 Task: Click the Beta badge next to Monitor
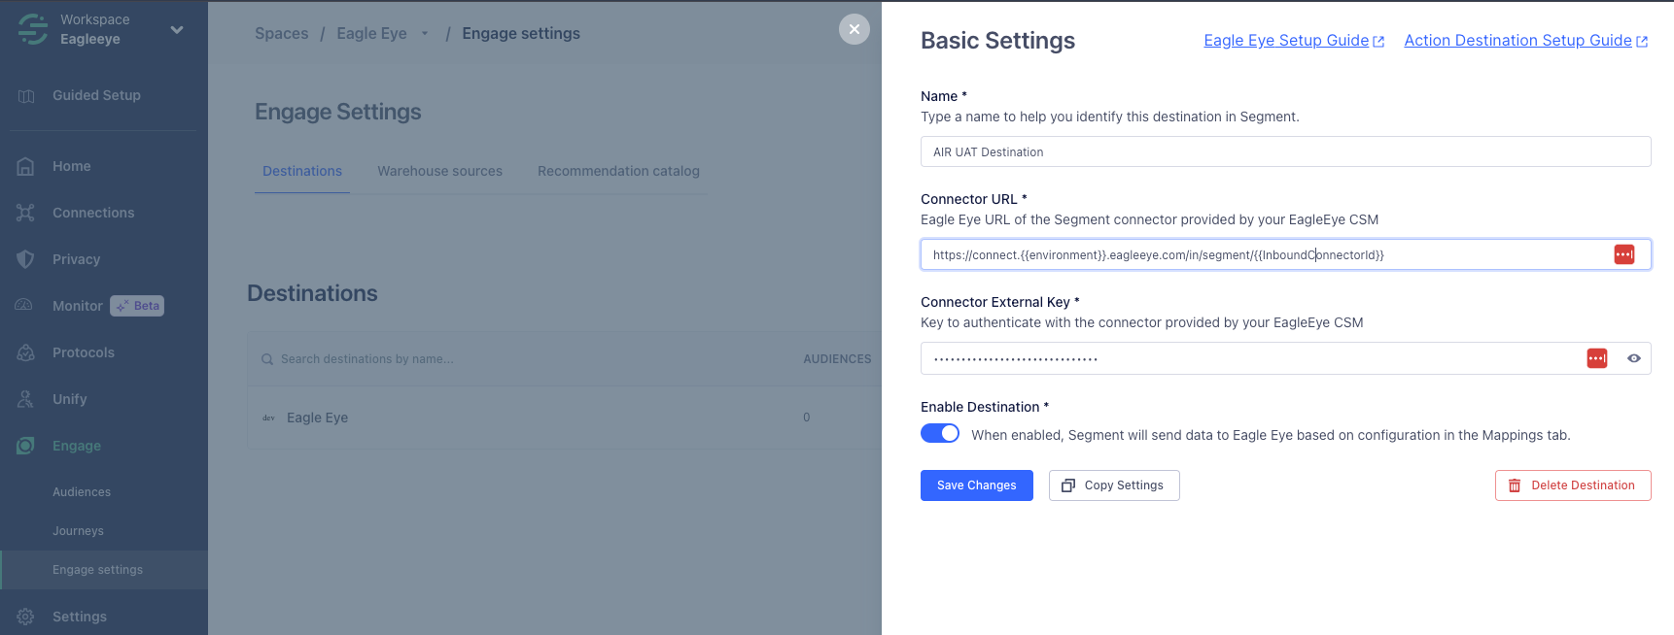(137, 306)
